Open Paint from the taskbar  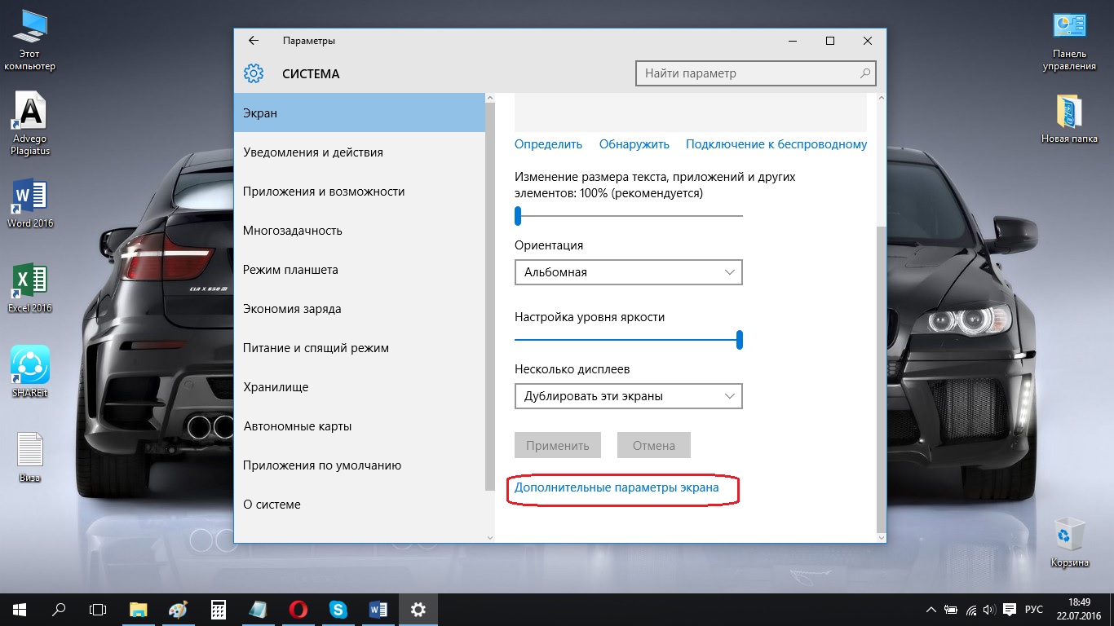click(178, 610)
